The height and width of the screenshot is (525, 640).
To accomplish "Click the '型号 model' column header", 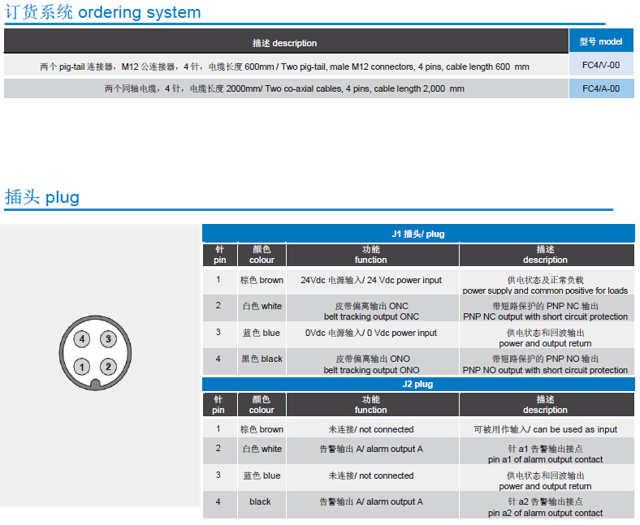I will point(601,41).
